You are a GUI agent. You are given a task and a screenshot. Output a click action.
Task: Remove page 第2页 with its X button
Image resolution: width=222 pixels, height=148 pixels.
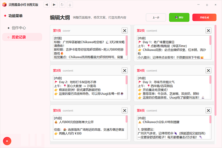point(208,31)
